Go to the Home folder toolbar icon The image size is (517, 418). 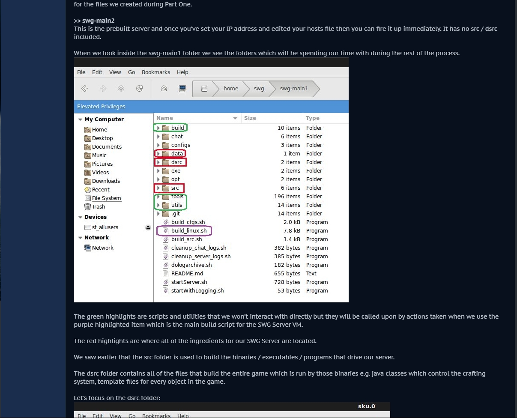click(x=164, y=89)
